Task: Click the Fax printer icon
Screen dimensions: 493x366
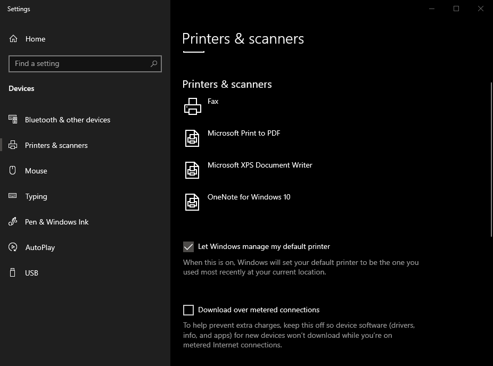Action: (x=192, y=106)
